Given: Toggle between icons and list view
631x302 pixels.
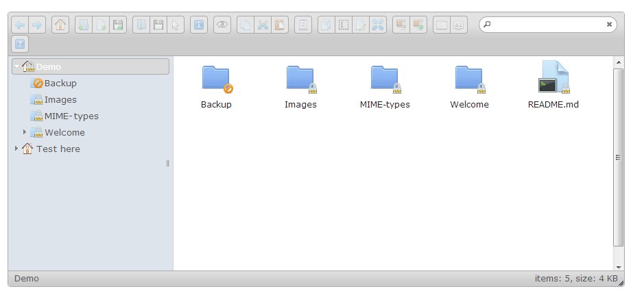Looking at the screenshot, I should (442, 25).
